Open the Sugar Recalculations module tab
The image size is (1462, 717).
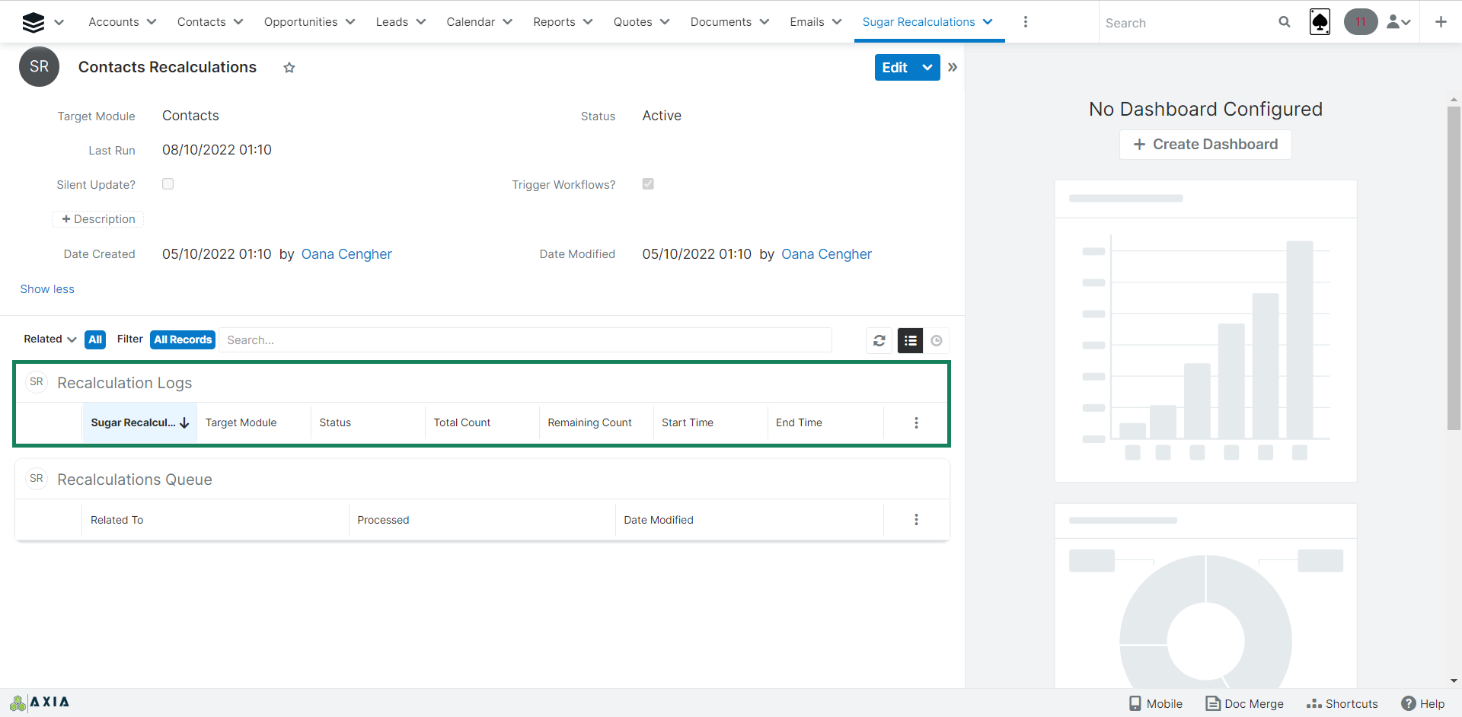(918, 22)
